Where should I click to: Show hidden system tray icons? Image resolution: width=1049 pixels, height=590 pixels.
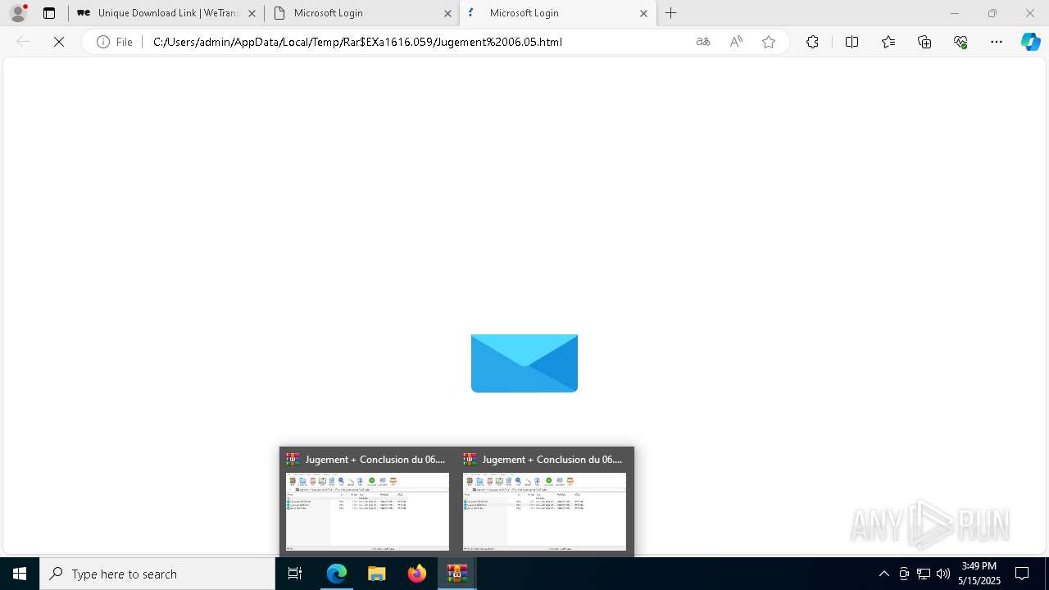click(x=883, y=574)
